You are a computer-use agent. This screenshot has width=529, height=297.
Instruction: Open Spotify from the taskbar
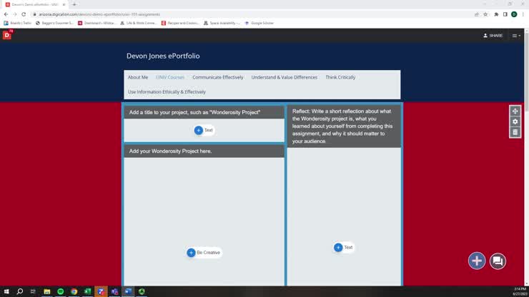[x=60, y=291]
